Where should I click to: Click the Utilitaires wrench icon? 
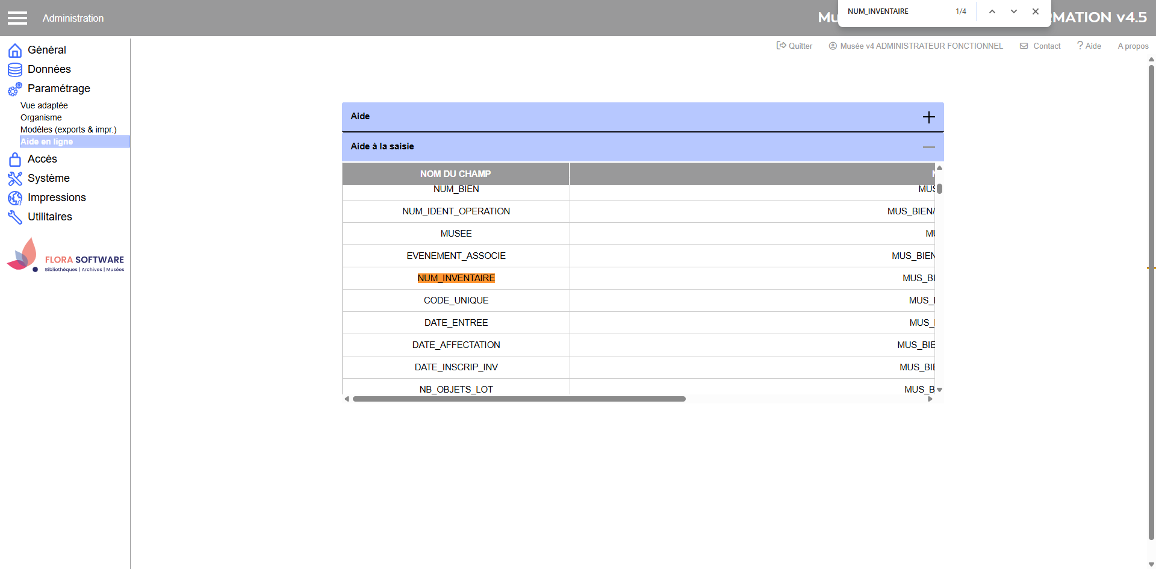(x=15, y=217)
